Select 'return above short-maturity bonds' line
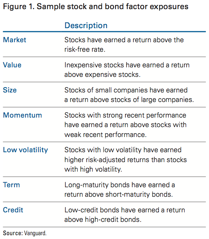 (x=119, y=194)
